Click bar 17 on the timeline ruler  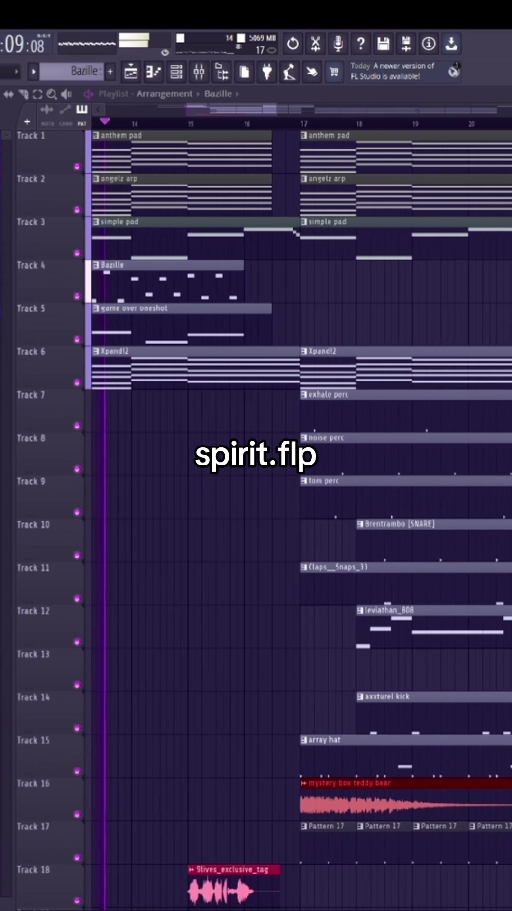pos(304,123)
